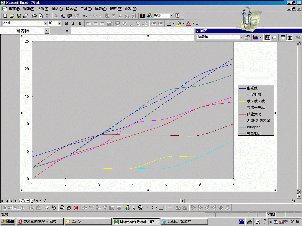Create a new workbook
302x226 pixels.
(x=5, y=16)
